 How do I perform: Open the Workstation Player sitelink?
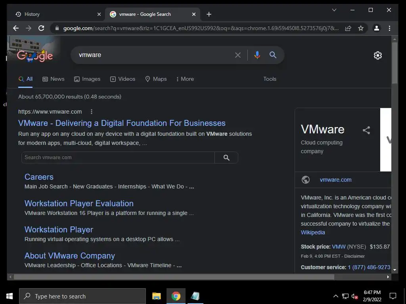pyautogui.click(x=59, y=230)
